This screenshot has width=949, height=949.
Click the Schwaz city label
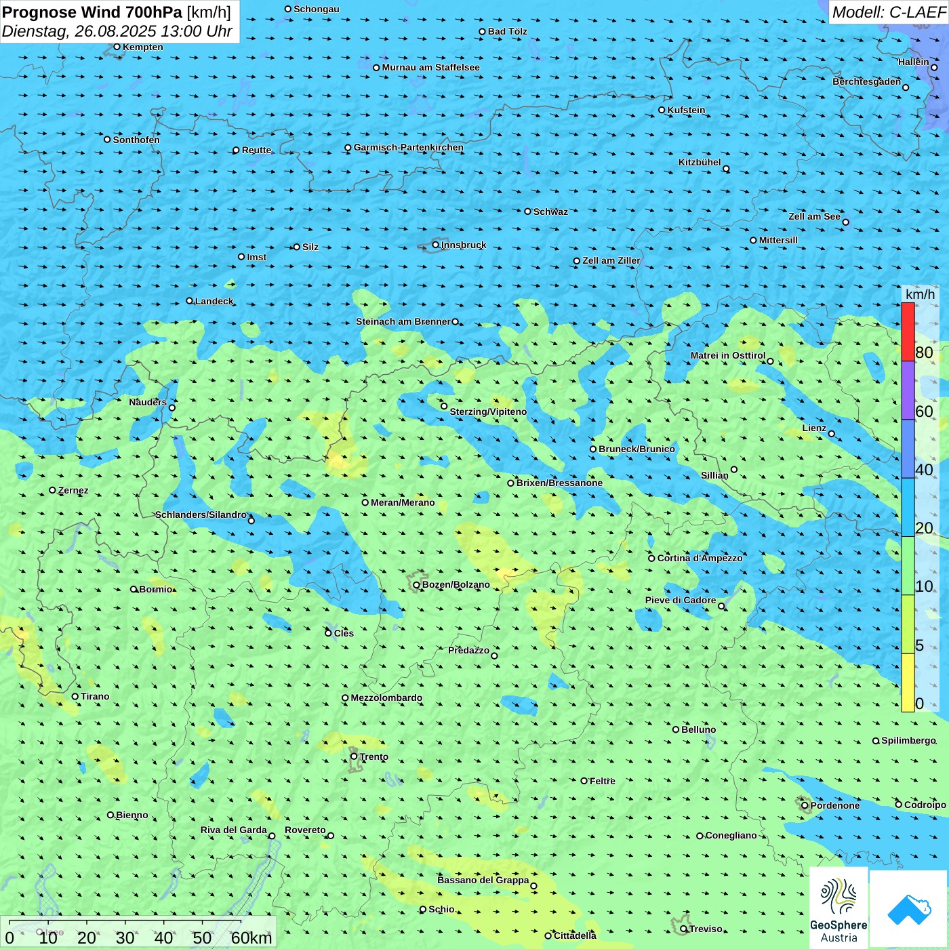tap(551, 211)
